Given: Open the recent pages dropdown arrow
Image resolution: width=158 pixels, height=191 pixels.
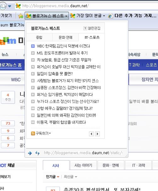Looking at the screenshot, I should click(x=9, y=6).
